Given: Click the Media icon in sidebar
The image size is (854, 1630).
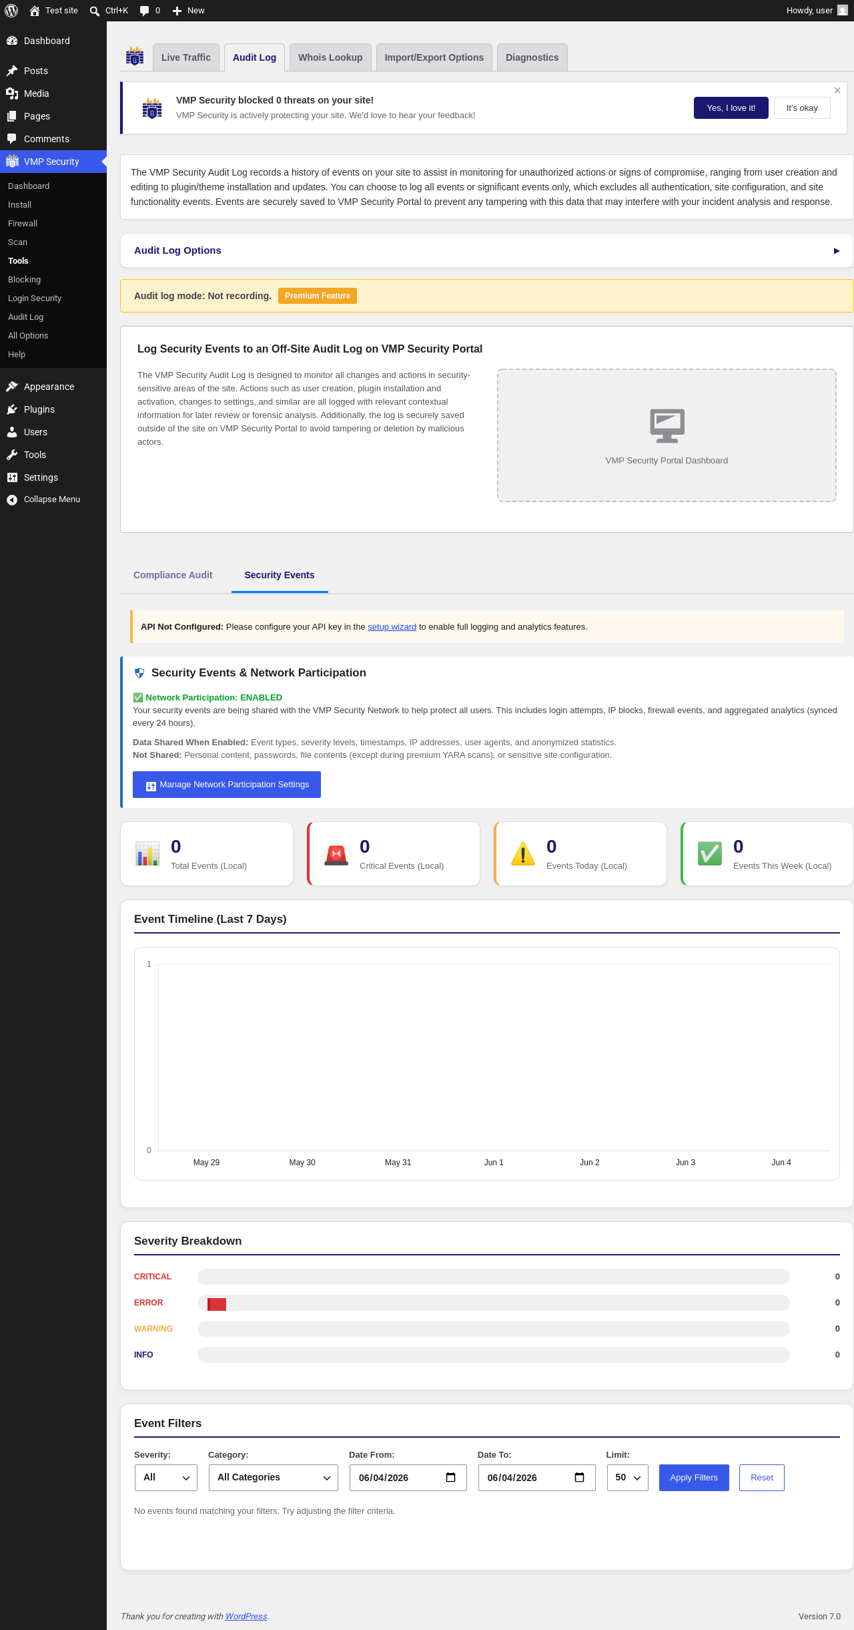Looking at the screenshot, I should 12,93.
